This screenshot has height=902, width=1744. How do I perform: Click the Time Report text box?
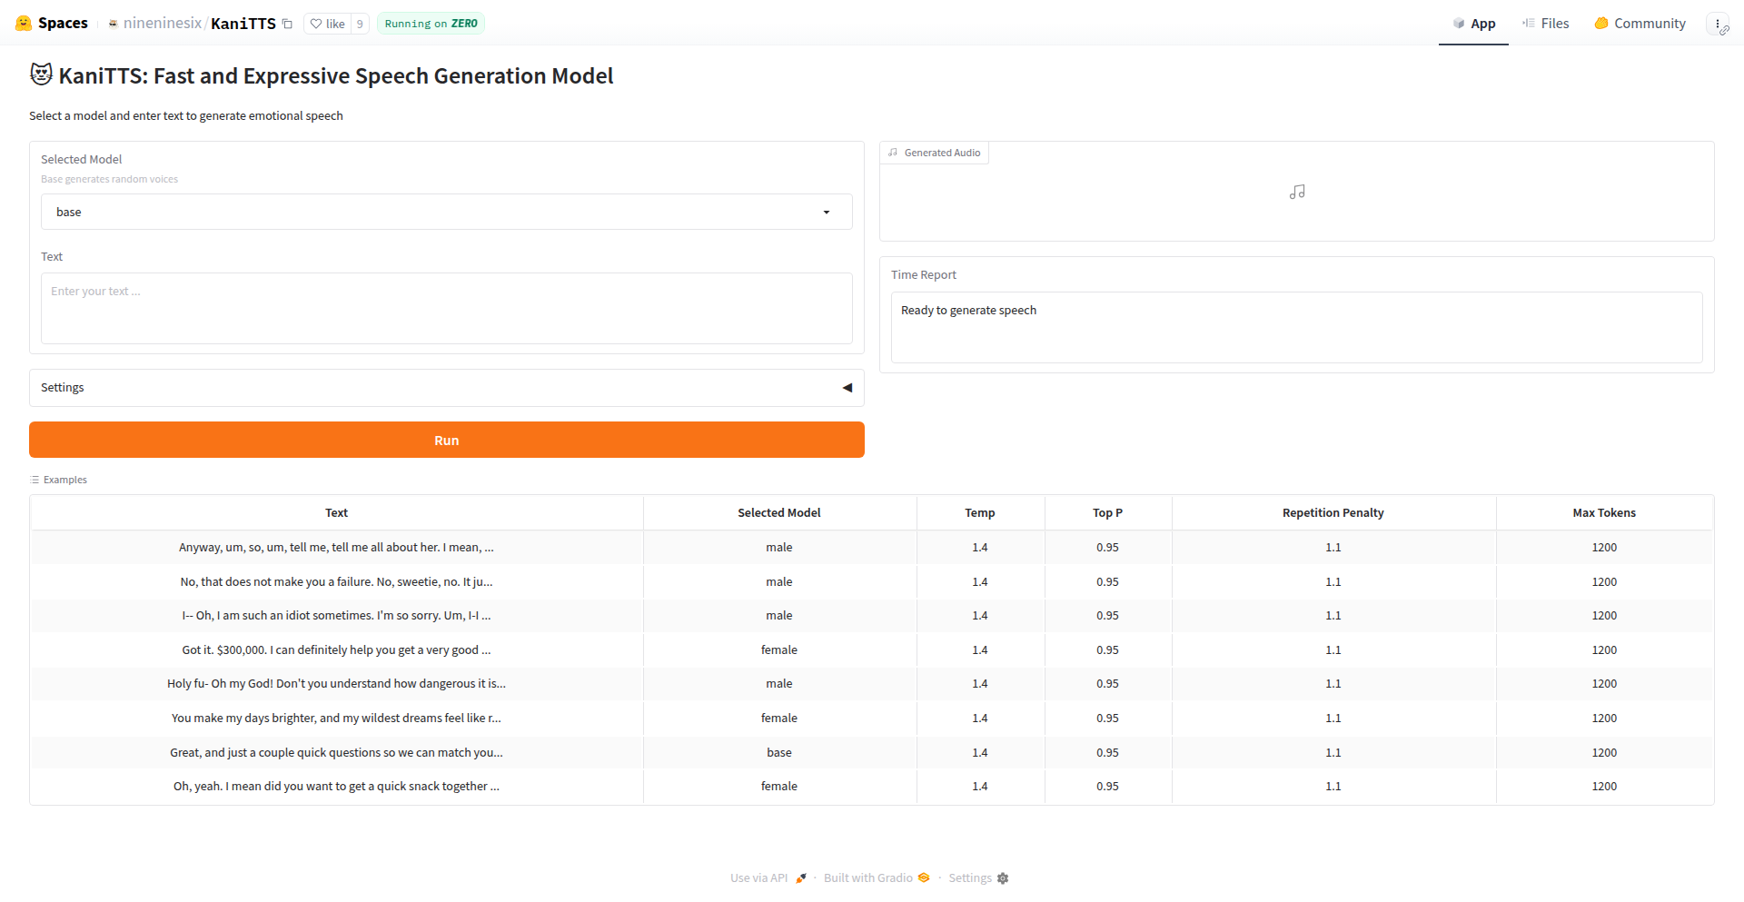point(1296,327)
